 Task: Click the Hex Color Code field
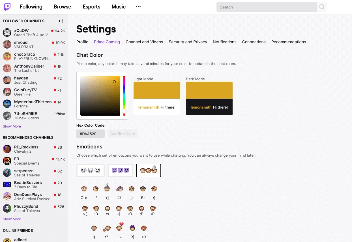click(91, 134)
